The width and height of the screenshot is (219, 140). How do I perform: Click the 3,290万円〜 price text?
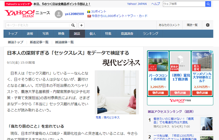pos(158,87)
